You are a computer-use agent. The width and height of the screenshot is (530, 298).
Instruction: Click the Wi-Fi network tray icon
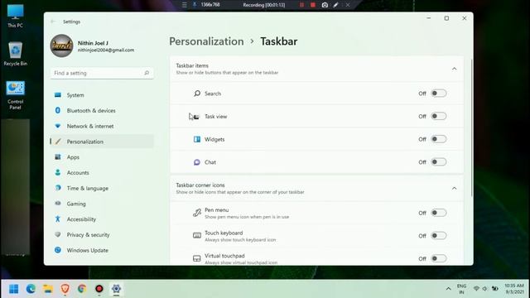(476, 289)
